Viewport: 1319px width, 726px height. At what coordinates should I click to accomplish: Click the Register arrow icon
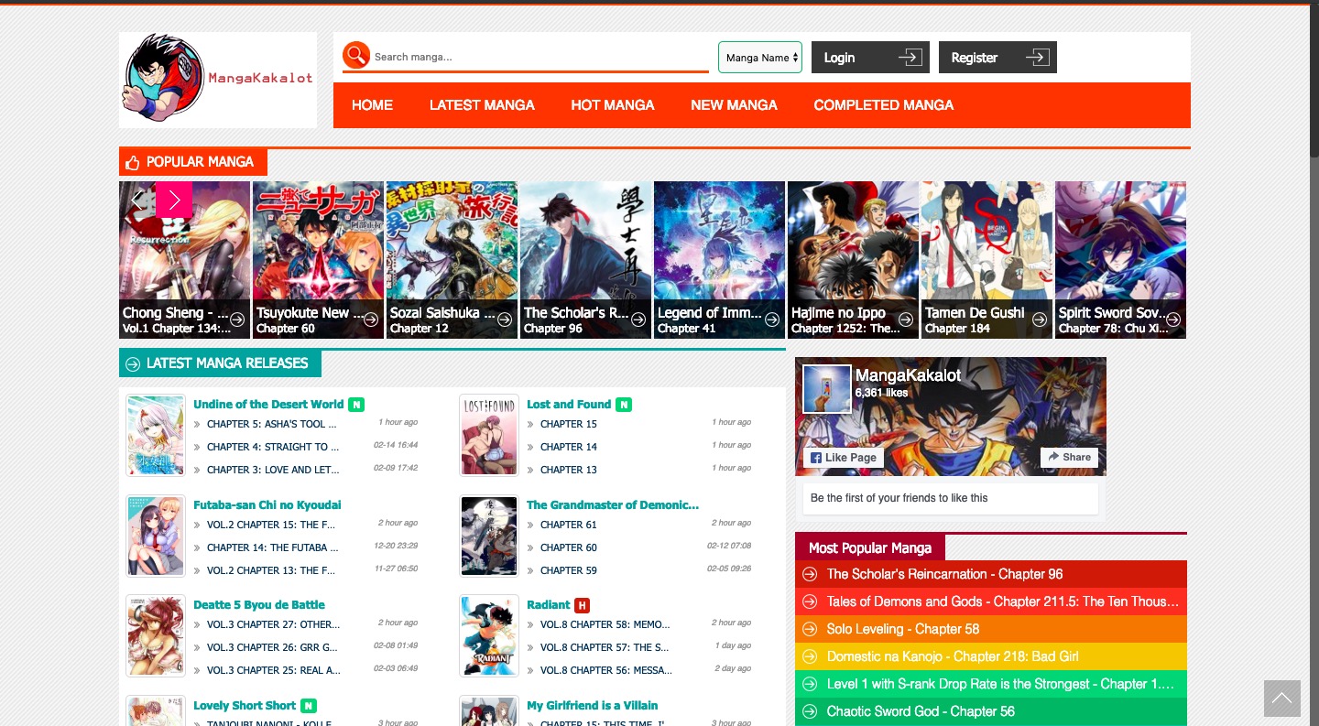point(1037,58)
